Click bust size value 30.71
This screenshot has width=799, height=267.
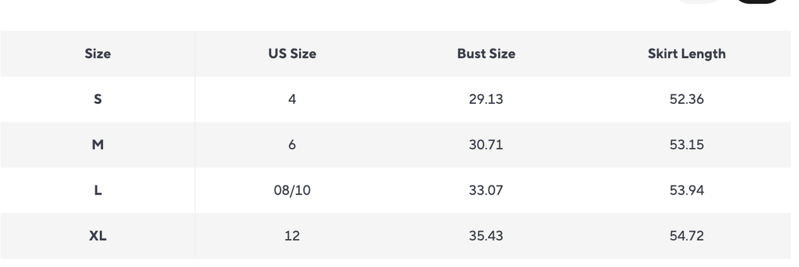tap(486, 145)
